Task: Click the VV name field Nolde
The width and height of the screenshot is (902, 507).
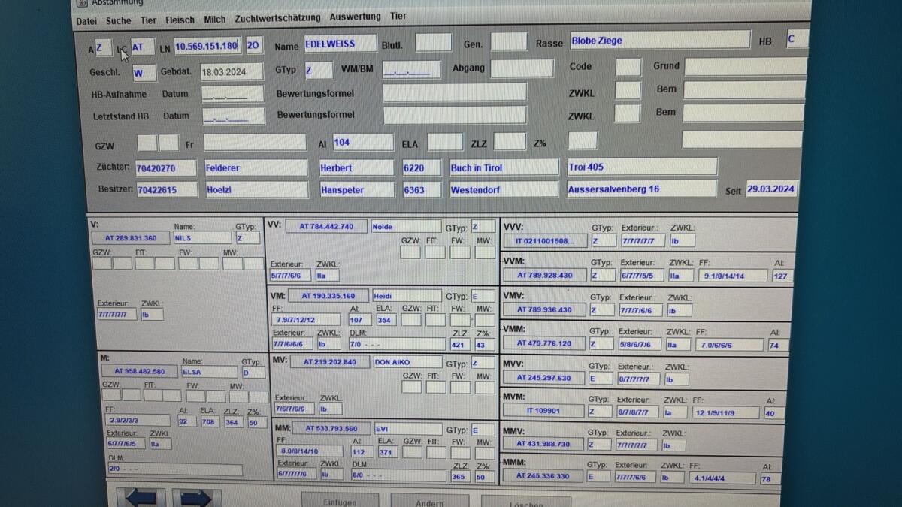Action: pos(406,226)
